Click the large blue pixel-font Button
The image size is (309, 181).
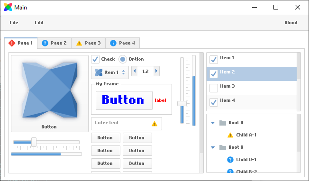pyautogui.click(x=124, y=100)
